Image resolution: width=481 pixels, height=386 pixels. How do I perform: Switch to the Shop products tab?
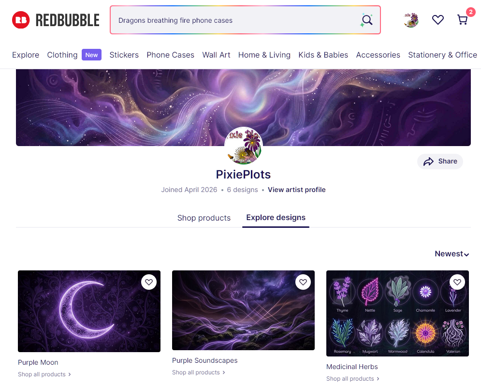204,218
